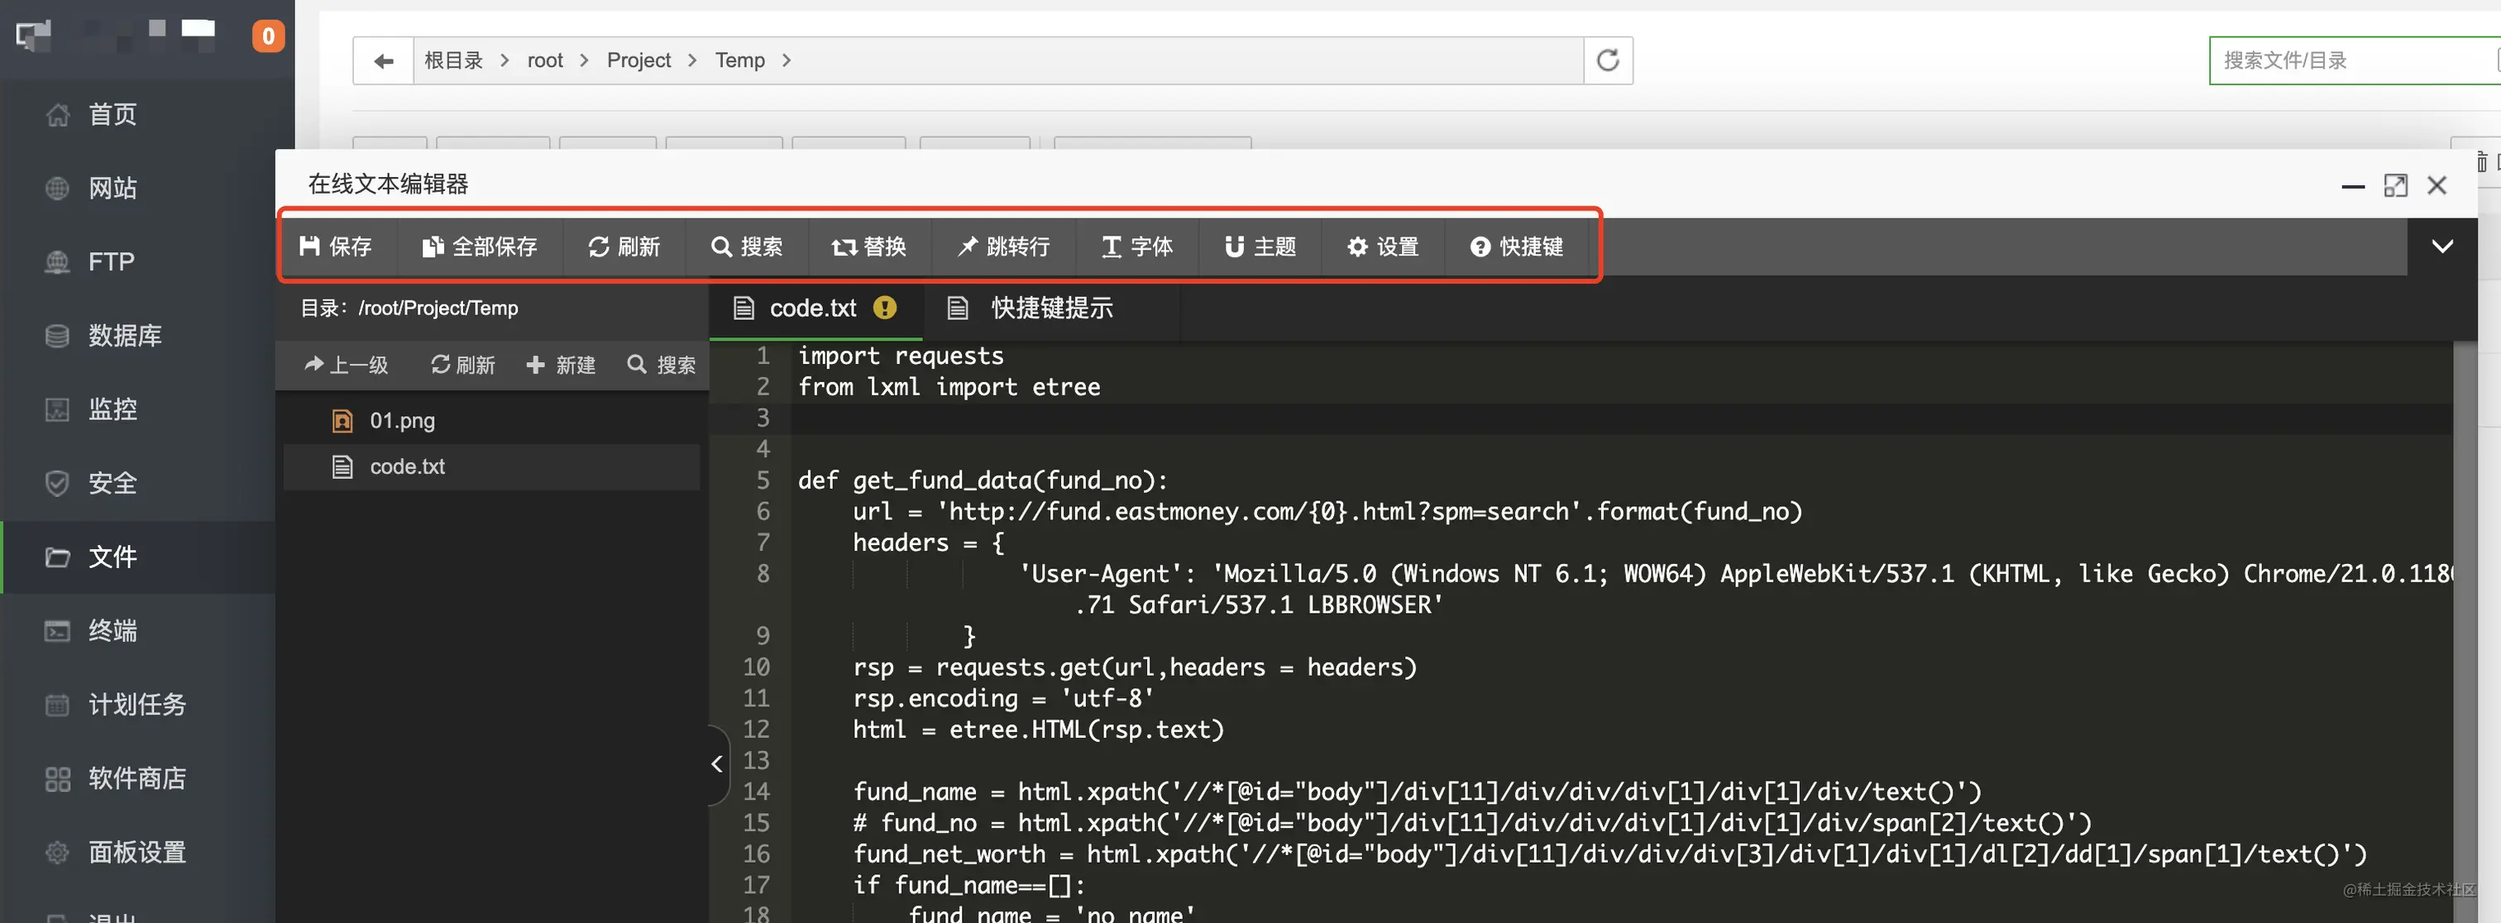Click the back arrow in path bar

[x=384, y=61]
